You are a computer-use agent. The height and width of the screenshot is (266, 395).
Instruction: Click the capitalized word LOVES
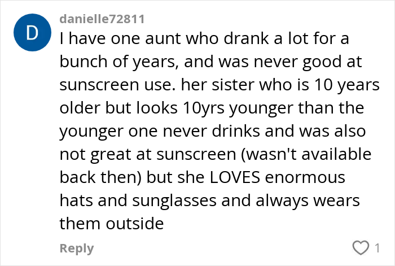coord(235,177)
